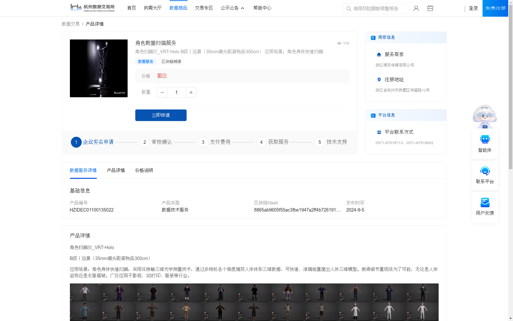Switch to 价格说明 tab
Image resolution: width=513 pixels, height=321 pixels.
144,170
